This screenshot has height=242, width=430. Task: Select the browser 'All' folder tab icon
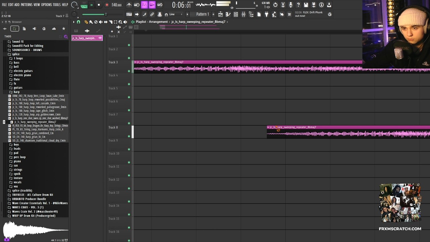pyautogui.click(x=14, y=29)
